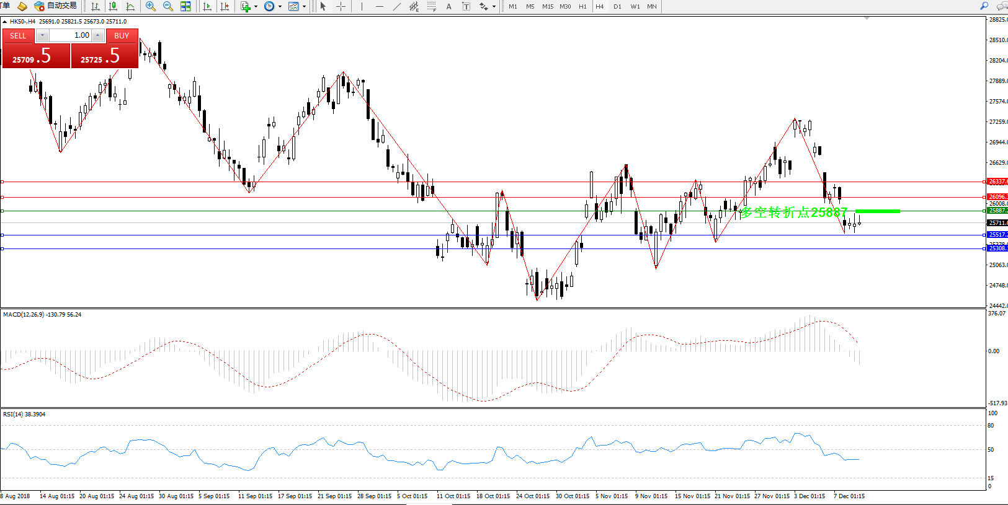Select the Crosshair tool
The height and width of the screenshot is (505, 1008).
341,6
